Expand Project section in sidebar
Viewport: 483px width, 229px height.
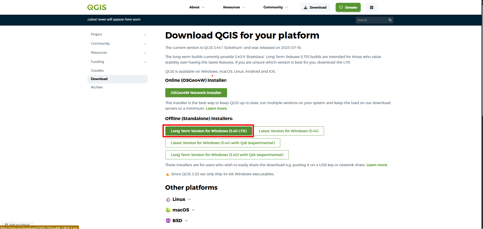[117, 34]
